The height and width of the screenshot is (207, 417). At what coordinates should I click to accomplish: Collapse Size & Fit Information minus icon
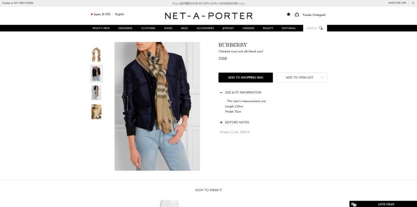click(221, 92)
